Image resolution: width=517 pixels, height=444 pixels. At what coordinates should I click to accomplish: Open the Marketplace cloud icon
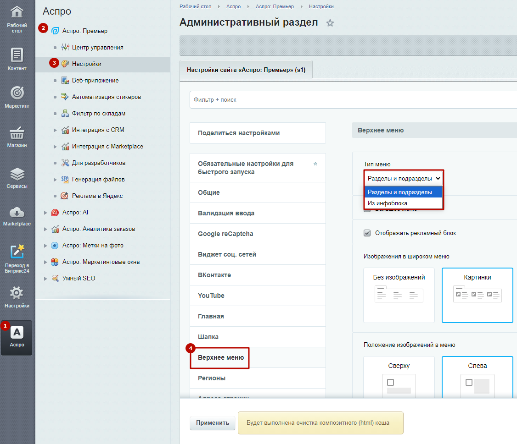tap(17, 213)
